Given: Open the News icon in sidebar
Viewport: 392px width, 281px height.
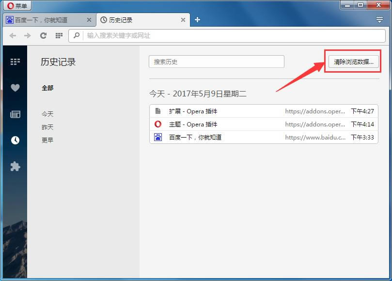Looking at the screenshot, I should click(15, 114).
